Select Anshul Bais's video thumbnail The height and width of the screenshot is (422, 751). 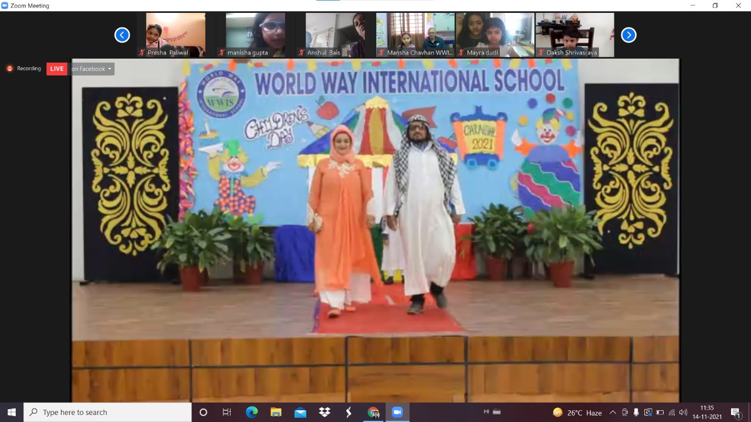(x=335, y=35)
